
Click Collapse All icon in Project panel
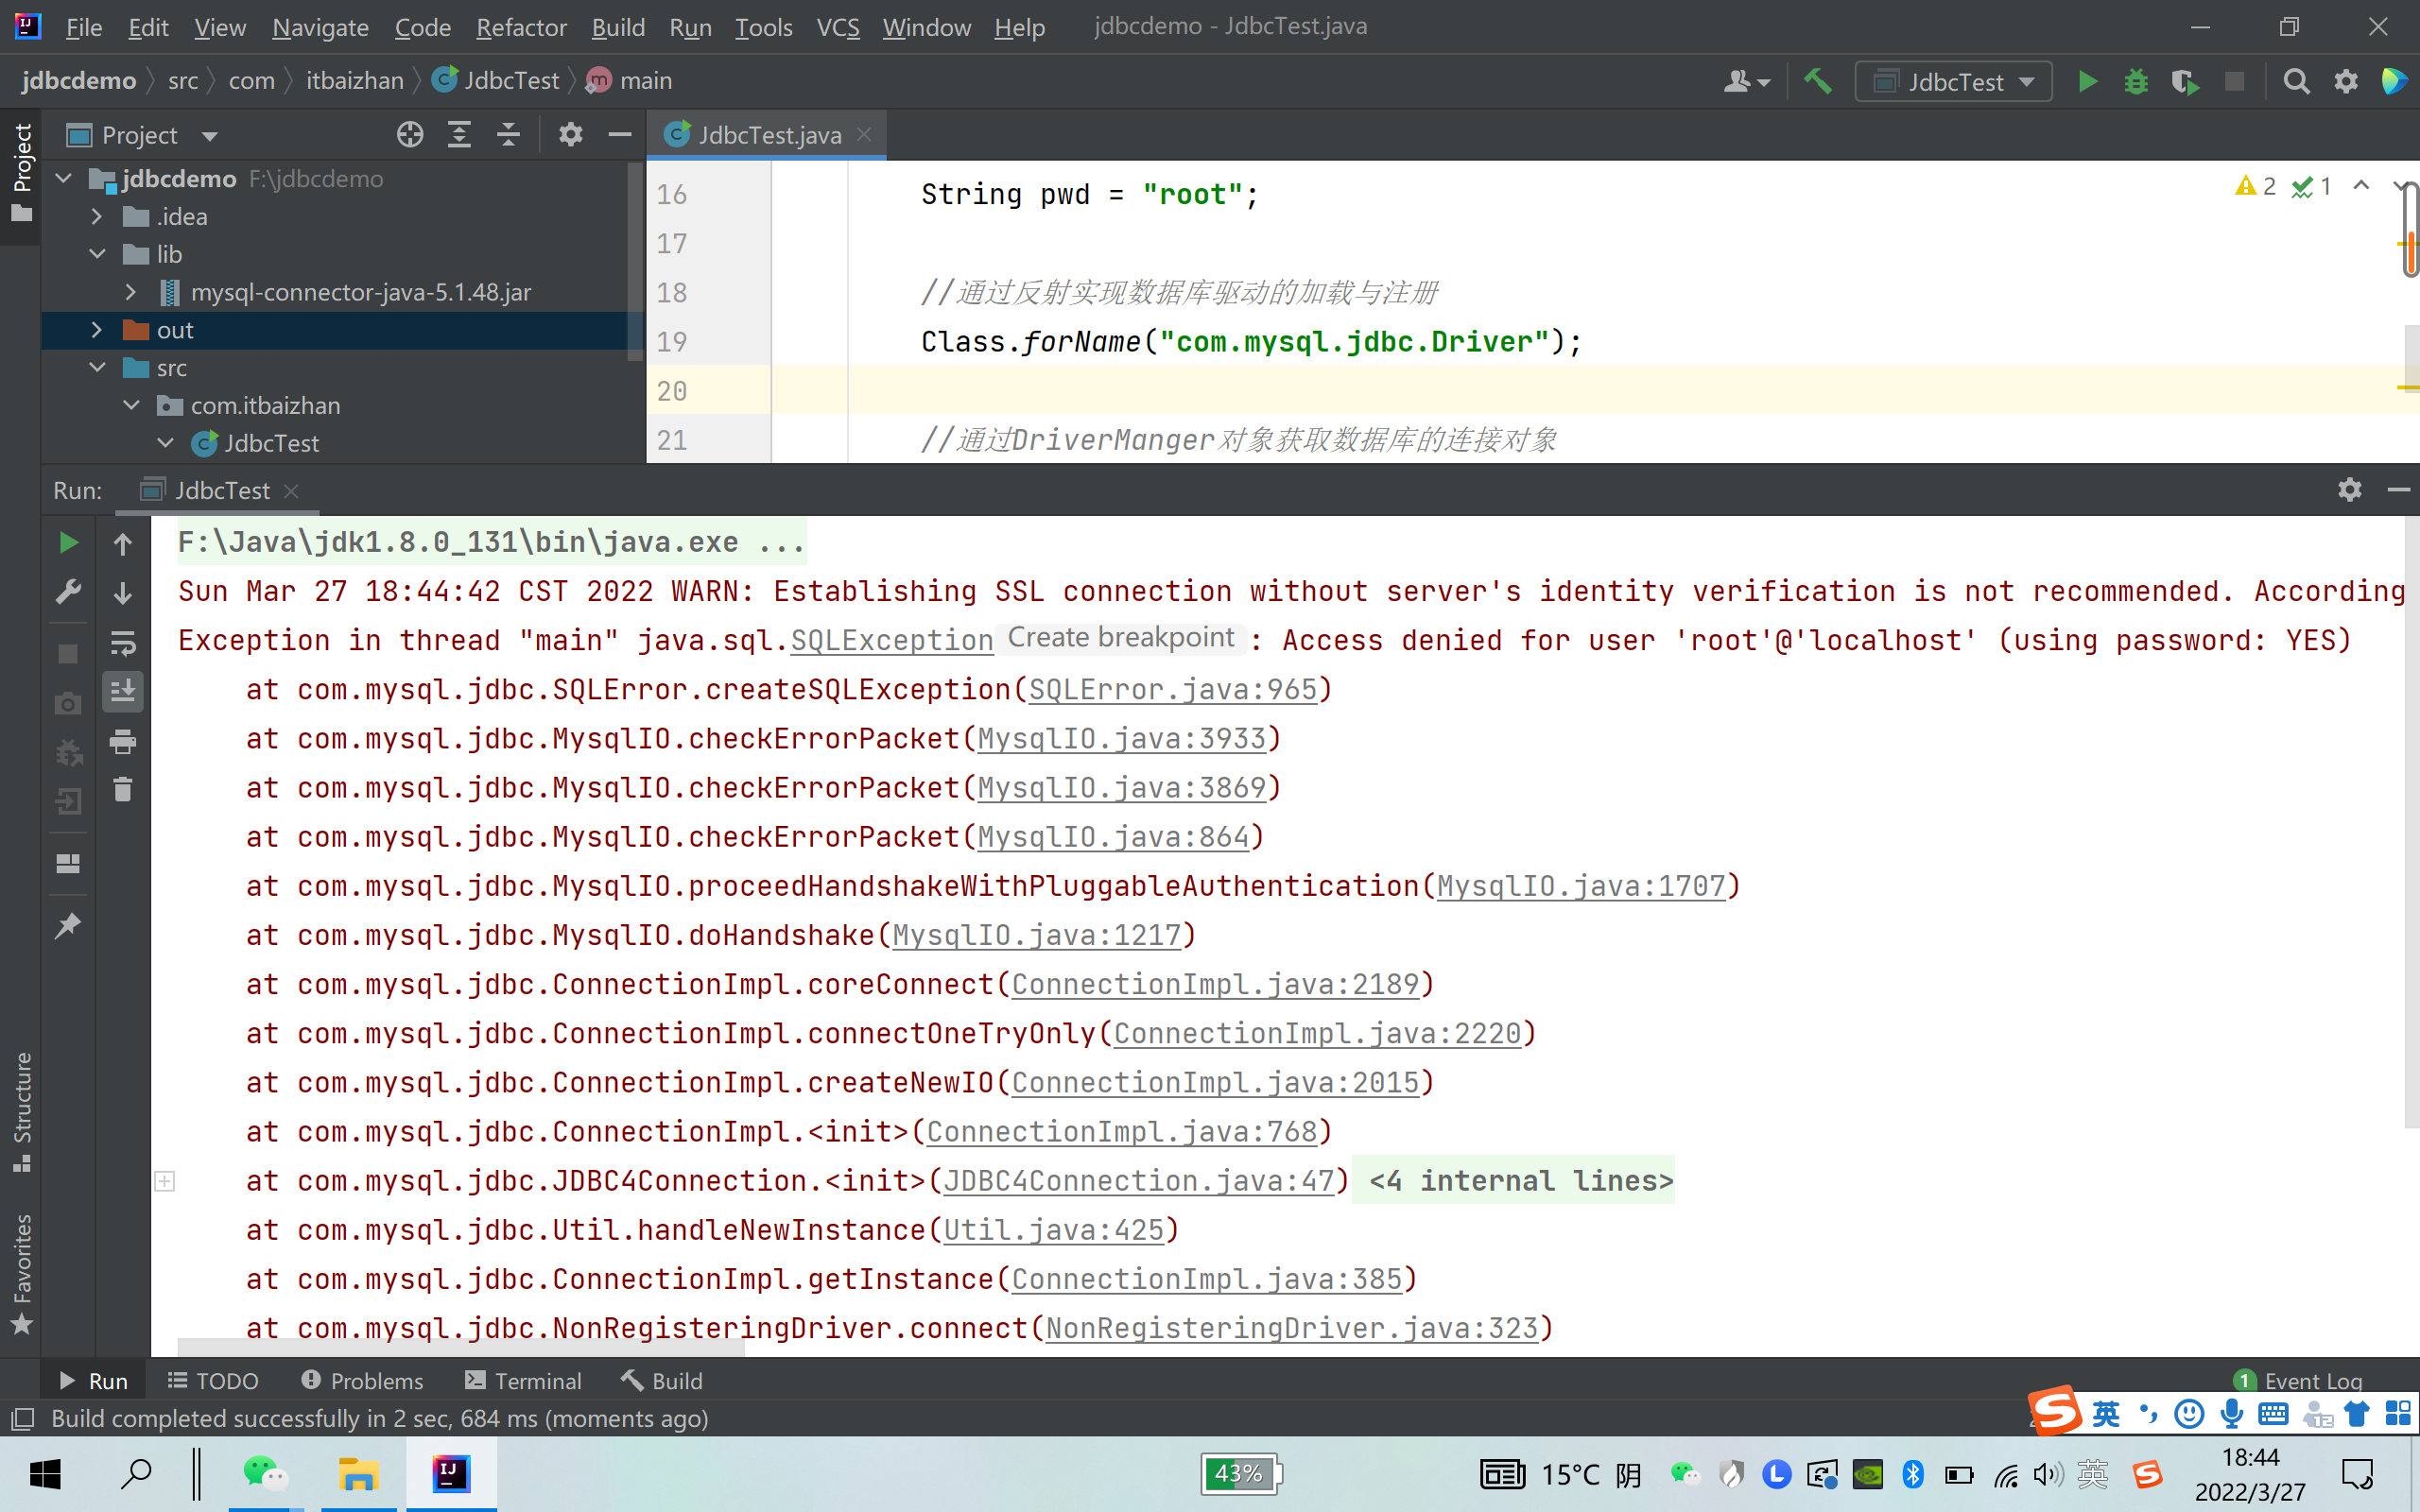(x=508, y=134)
